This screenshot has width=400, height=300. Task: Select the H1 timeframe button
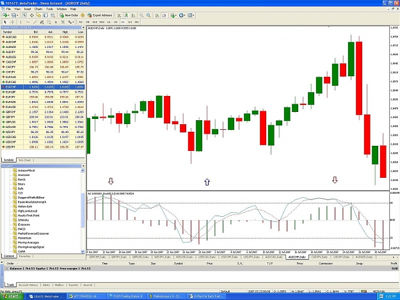(x=109, y=22)
